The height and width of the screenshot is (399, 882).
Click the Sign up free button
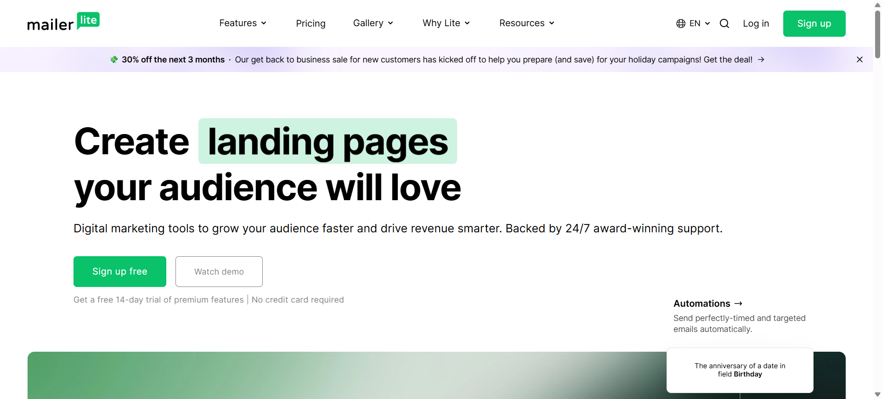click(x=120, y=271)
